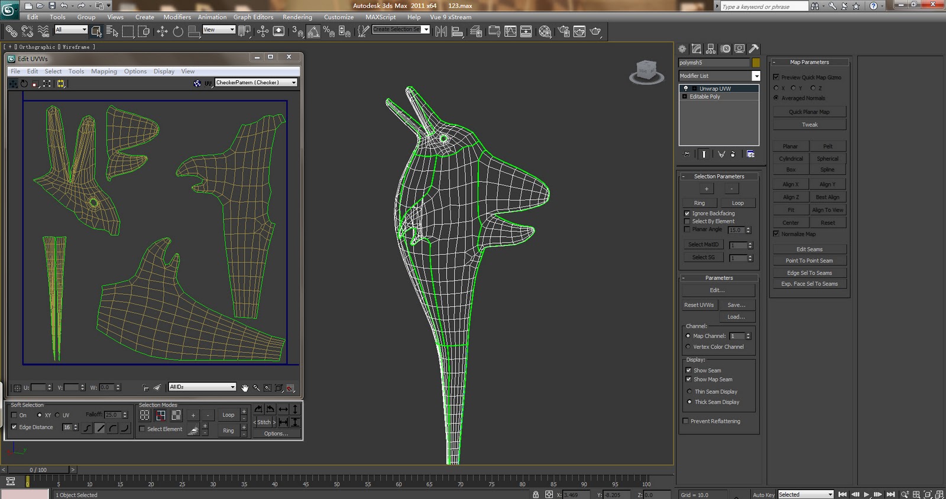Open the Utilities hammer panel tab

click(x=754, y=49)
